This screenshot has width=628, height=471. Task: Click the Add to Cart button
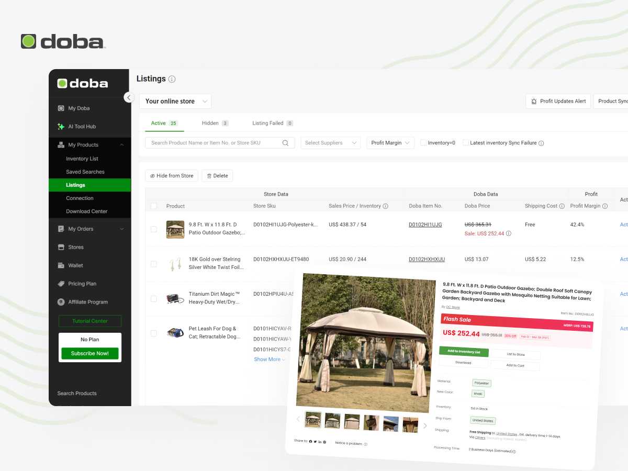515,365
